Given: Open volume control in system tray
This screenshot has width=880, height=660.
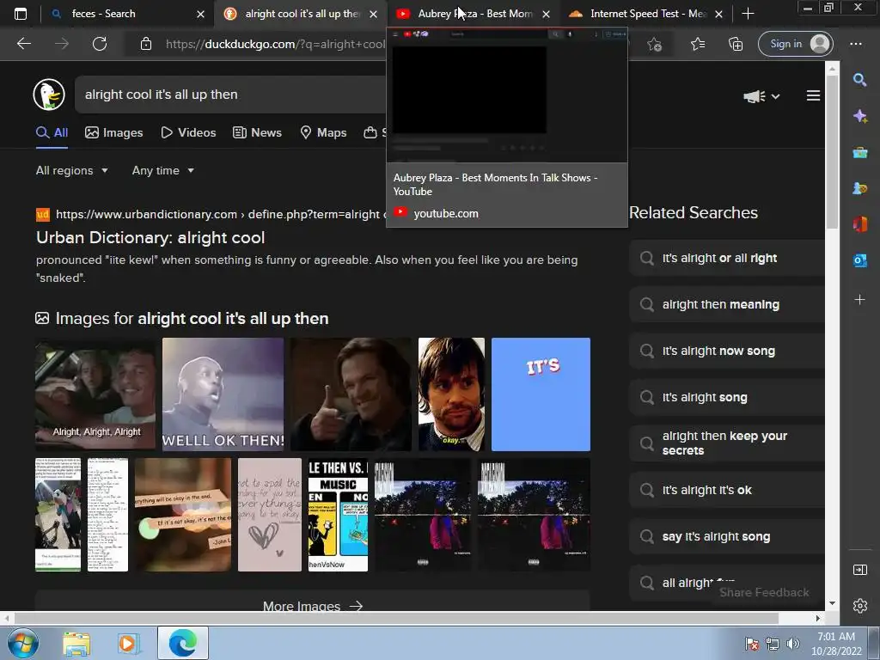Looking at the screenshot, I should (x=793, y=644).
